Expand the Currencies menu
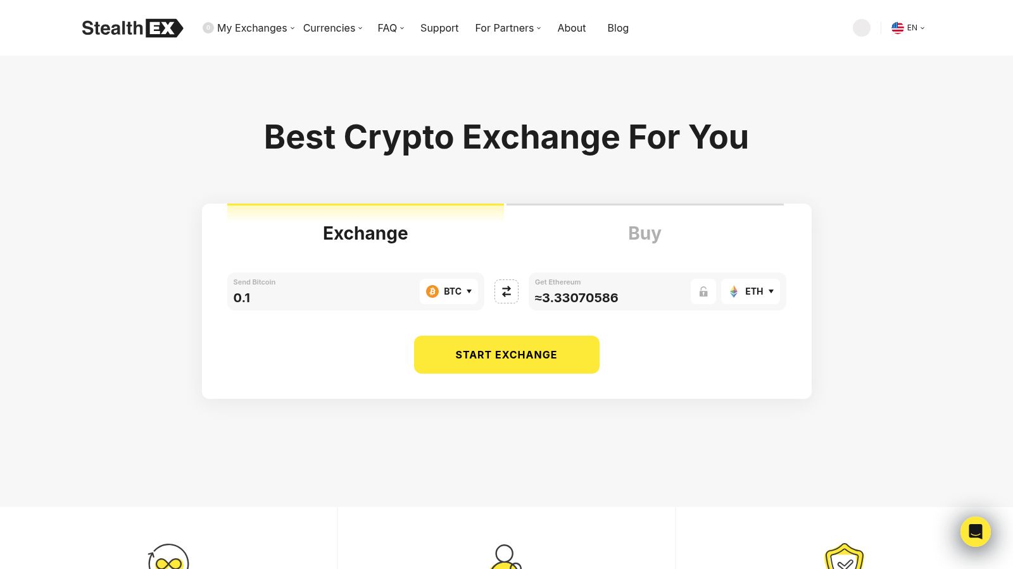Viewport: 1013px width, 569px height. coord(332,28)
